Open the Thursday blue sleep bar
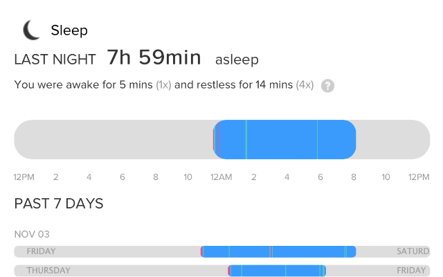 point(277,271)
